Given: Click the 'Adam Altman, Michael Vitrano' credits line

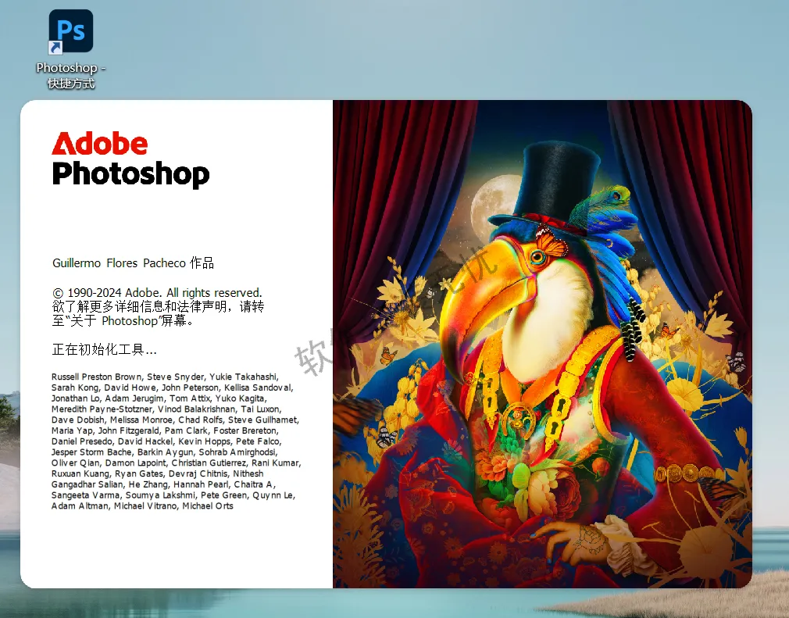Looking at the screenshot, I should [x=142, y=505].
